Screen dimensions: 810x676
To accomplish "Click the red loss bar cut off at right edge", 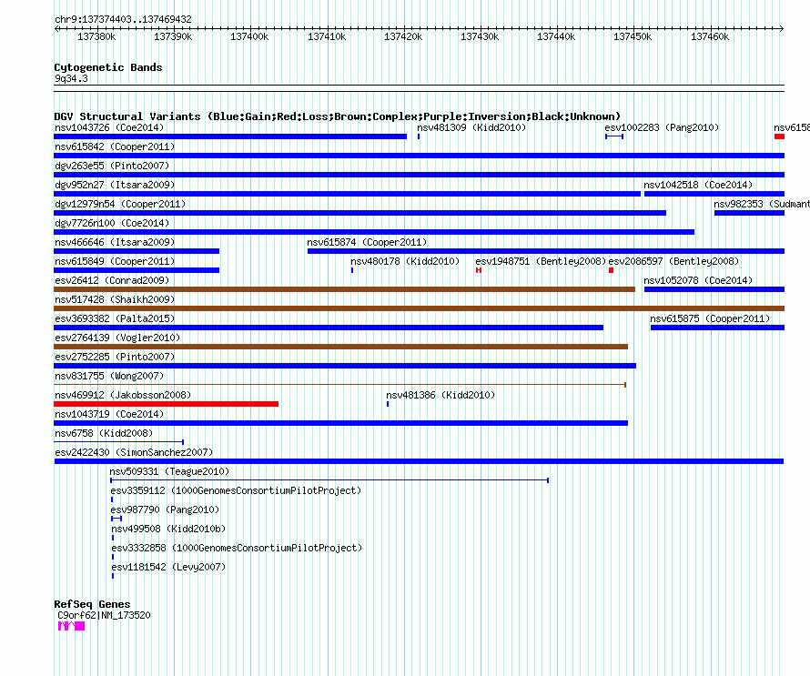I will [780, 136].
